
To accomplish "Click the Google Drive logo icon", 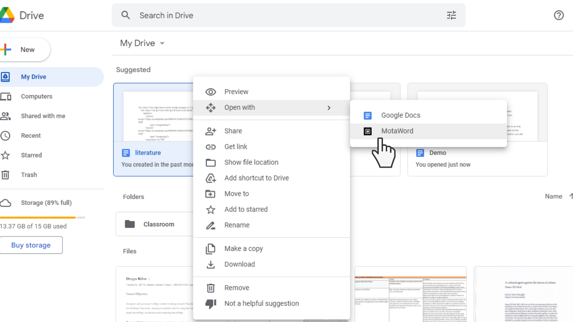I will point(7,16).
